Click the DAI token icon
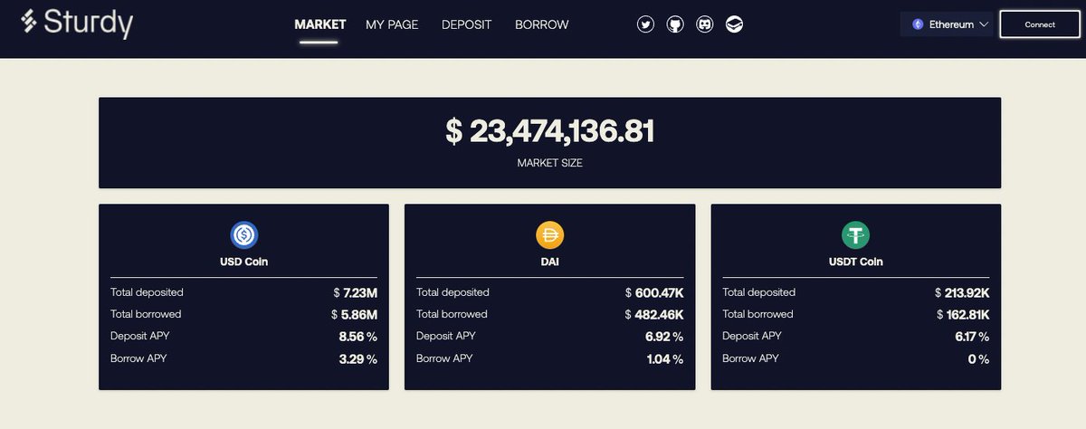The height and width of the screenshot is (429, 1086). click(x=550, y=236)
